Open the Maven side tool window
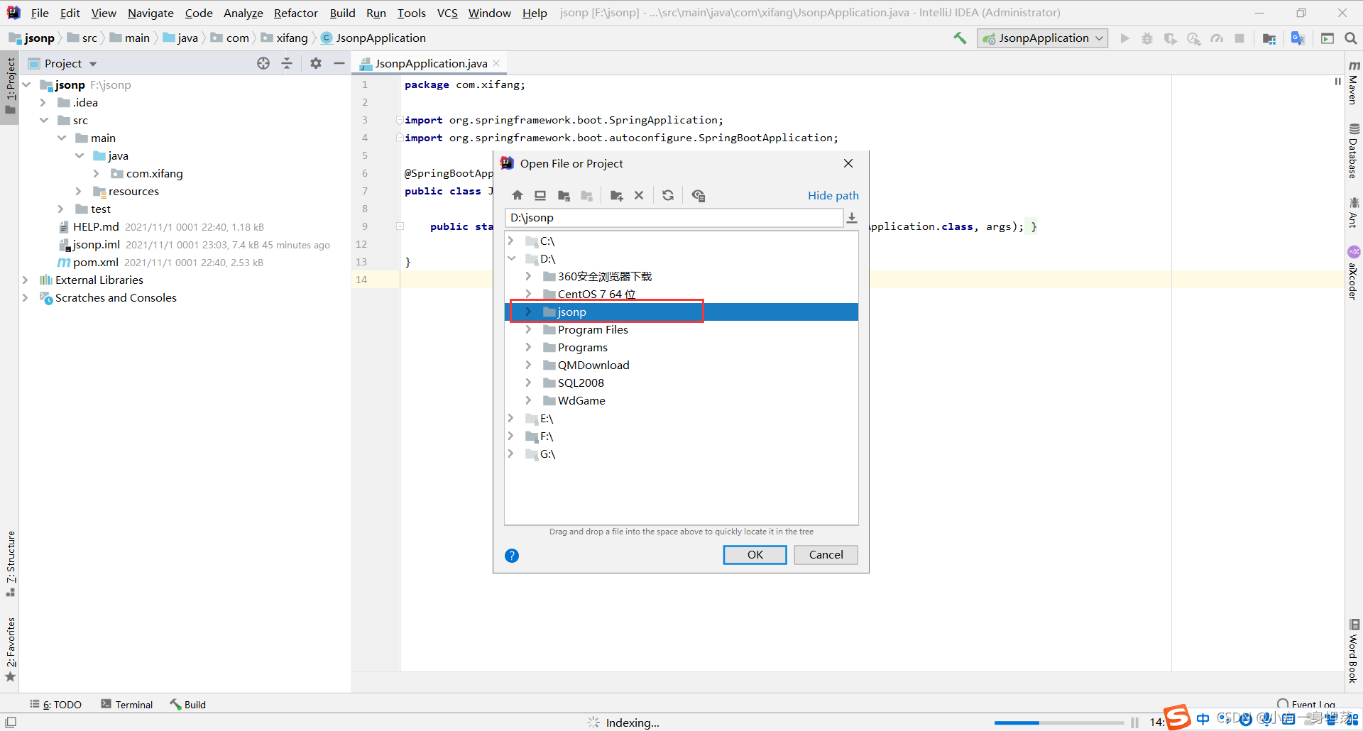This screenshot has width=1363, height=731. pos(1354,82)
